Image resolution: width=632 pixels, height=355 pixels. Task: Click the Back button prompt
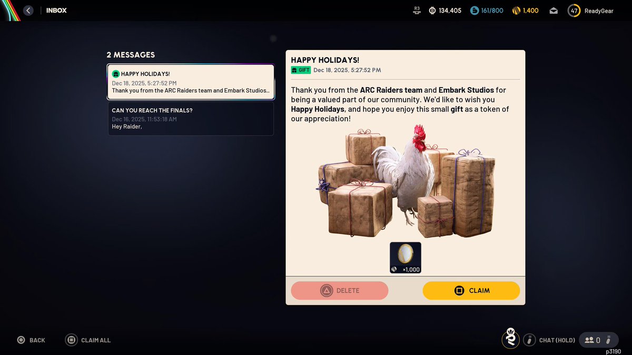click(31, 340)
